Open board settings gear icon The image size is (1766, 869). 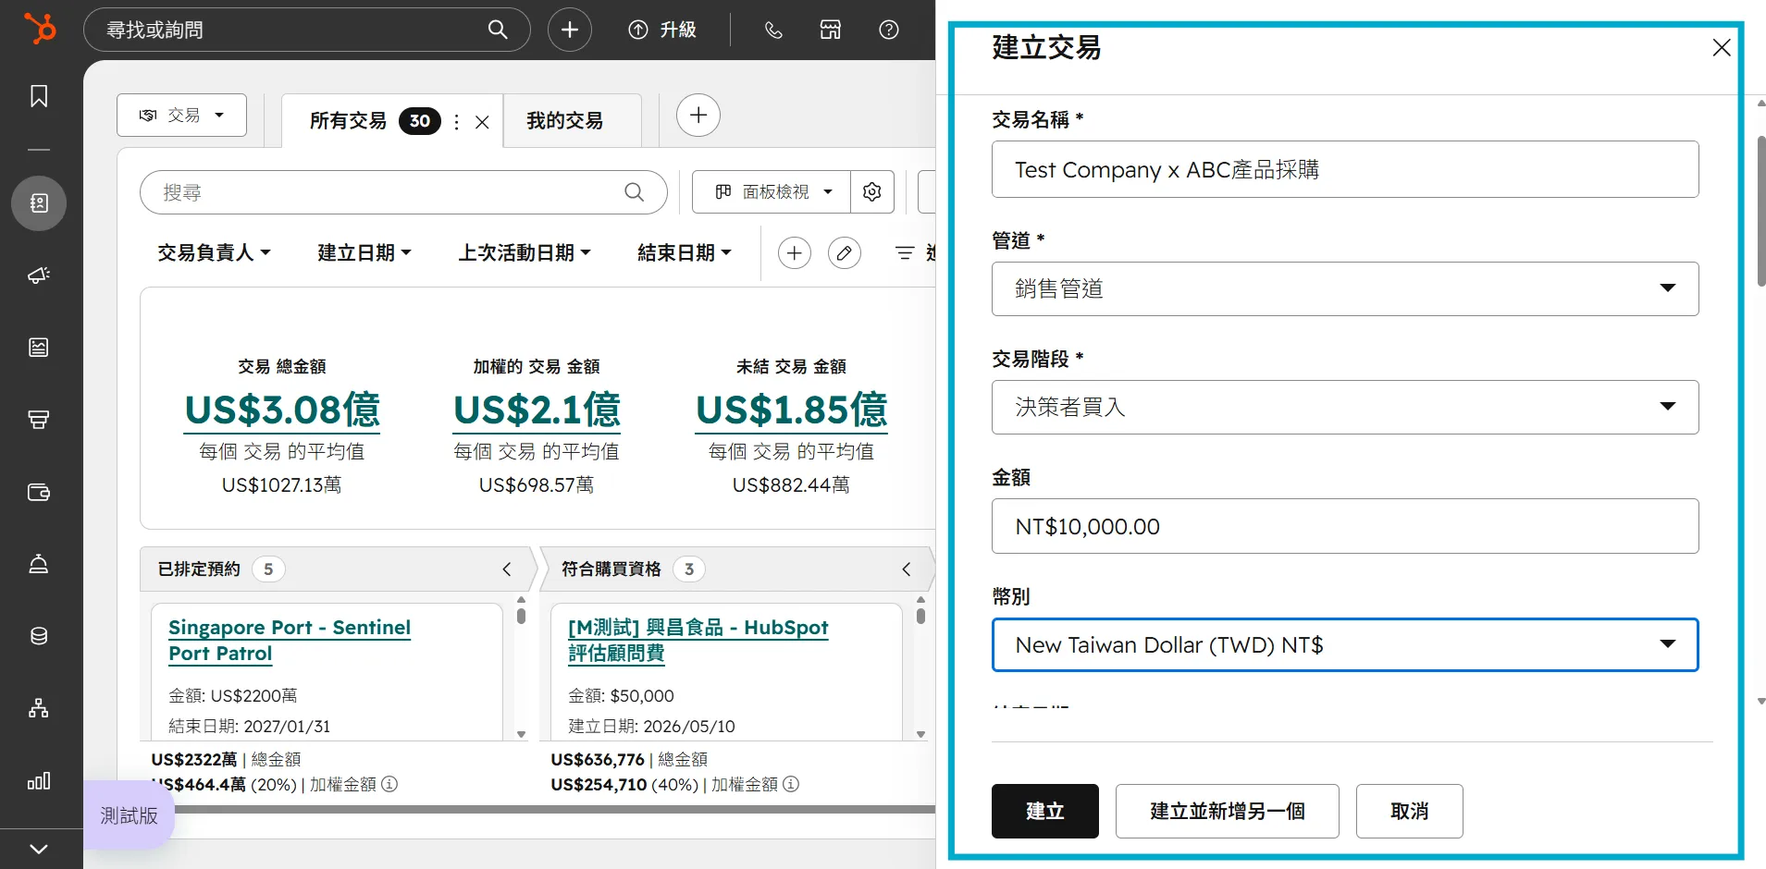[872, 192]
